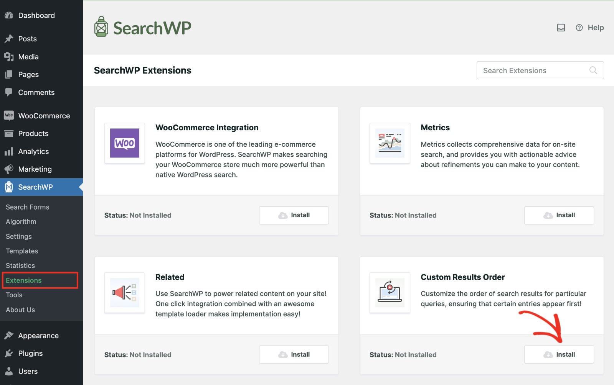Select the Statistics submenu entry
The width and height of the screenshot is (614, 385).
(20, 265)
